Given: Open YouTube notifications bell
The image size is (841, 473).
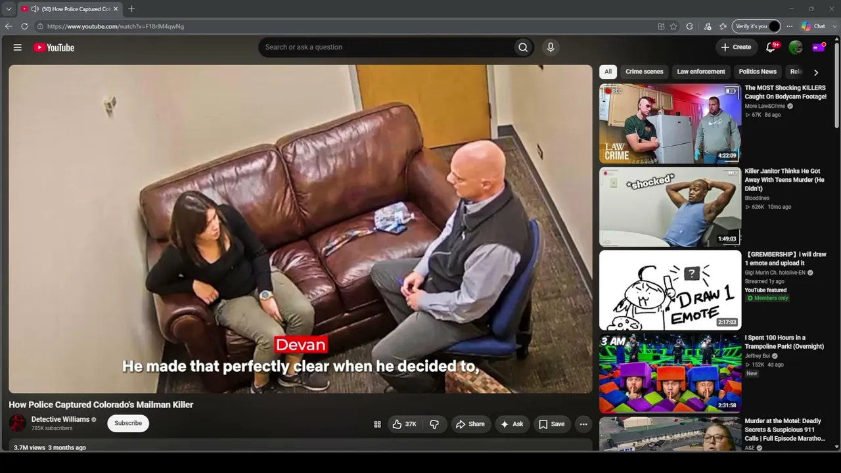Looking at the screenshot, I should [771, 47].
